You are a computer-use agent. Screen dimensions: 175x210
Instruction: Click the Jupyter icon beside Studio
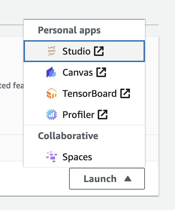[52, 51]
